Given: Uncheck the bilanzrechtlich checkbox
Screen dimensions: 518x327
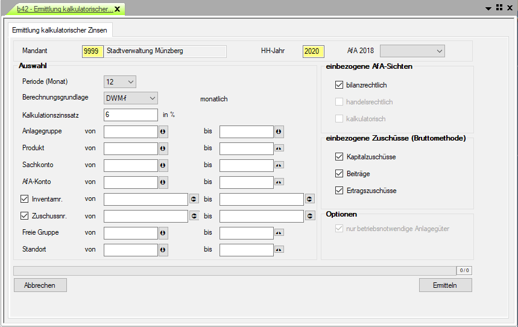Looking at the screenshot, I should click(339, 86).
